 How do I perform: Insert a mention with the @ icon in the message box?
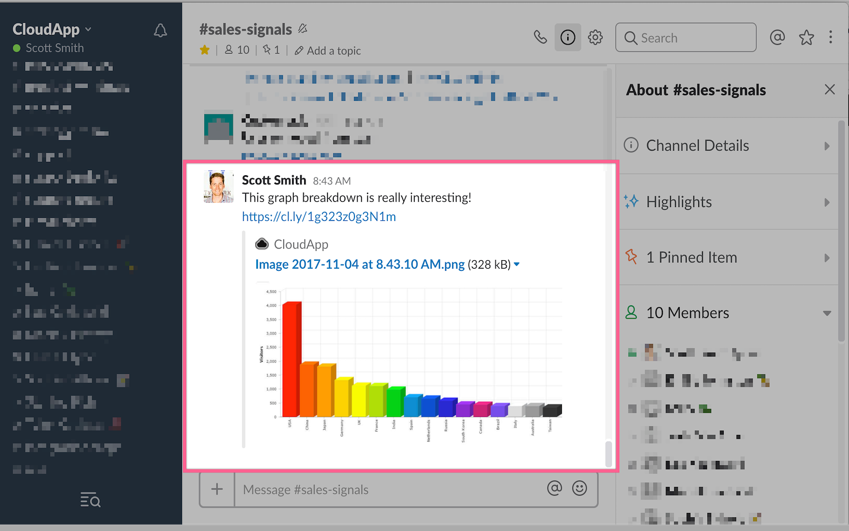click(555, 488)
